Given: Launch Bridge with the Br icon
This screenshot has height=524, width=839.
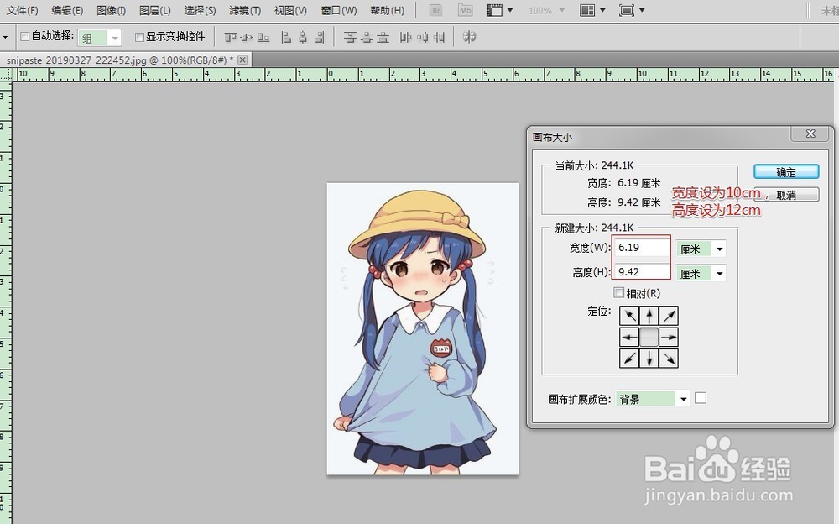Looking at the screenshot, I should 435,10.
